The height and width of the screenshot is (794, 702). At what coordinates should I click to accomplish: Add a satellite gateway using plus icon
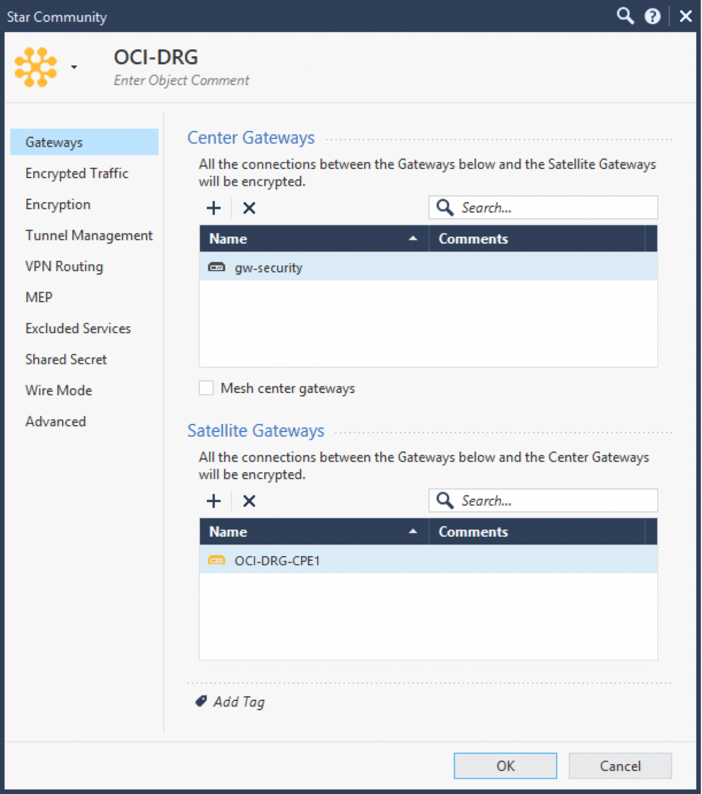(214, 500)
